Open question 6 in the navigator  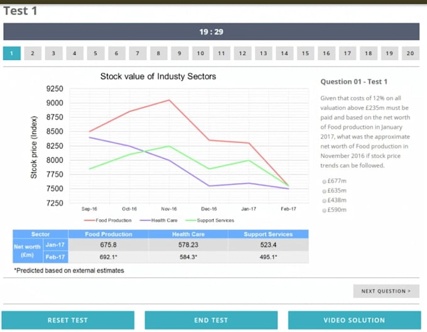[117, 53]
